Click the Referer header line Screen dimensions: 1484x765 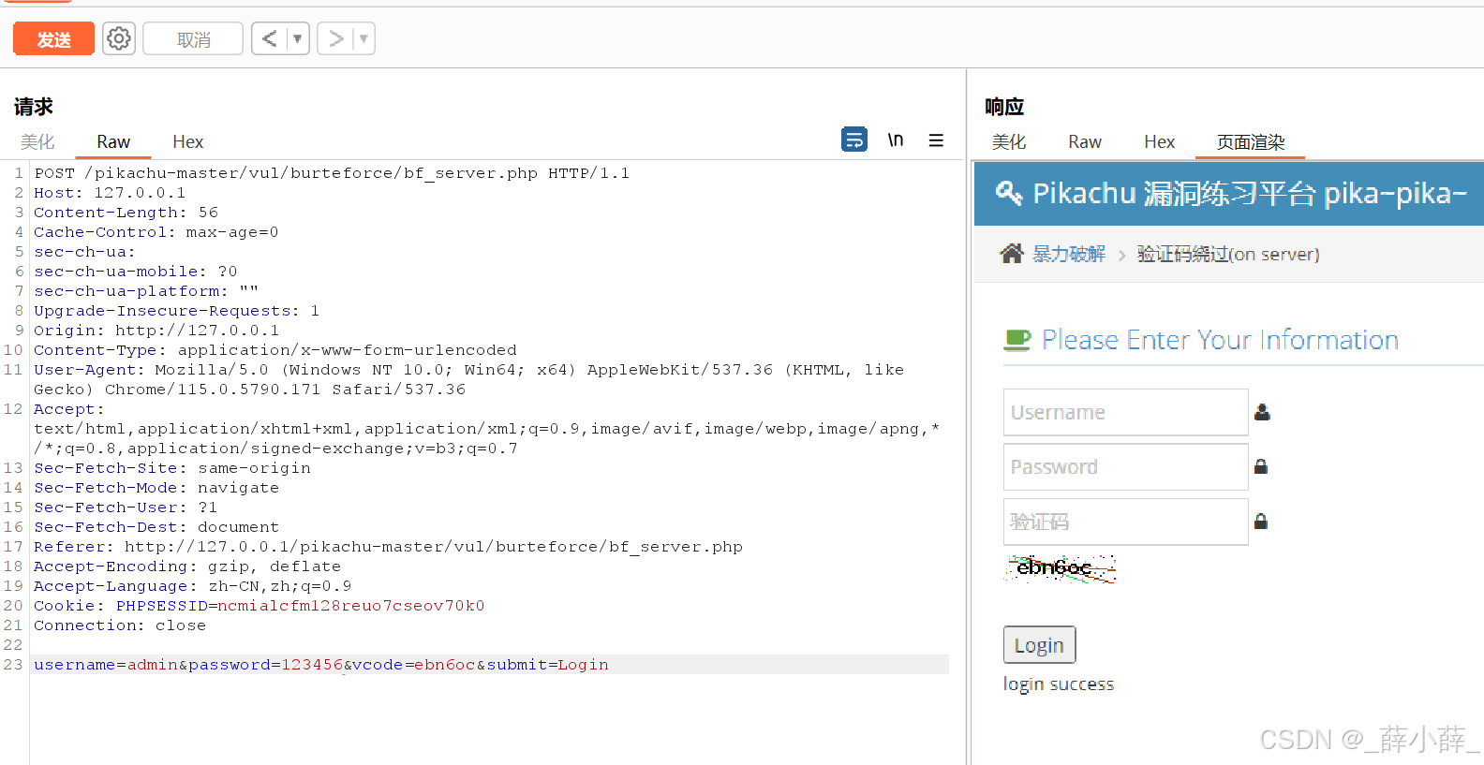click(x=388, y=547)
